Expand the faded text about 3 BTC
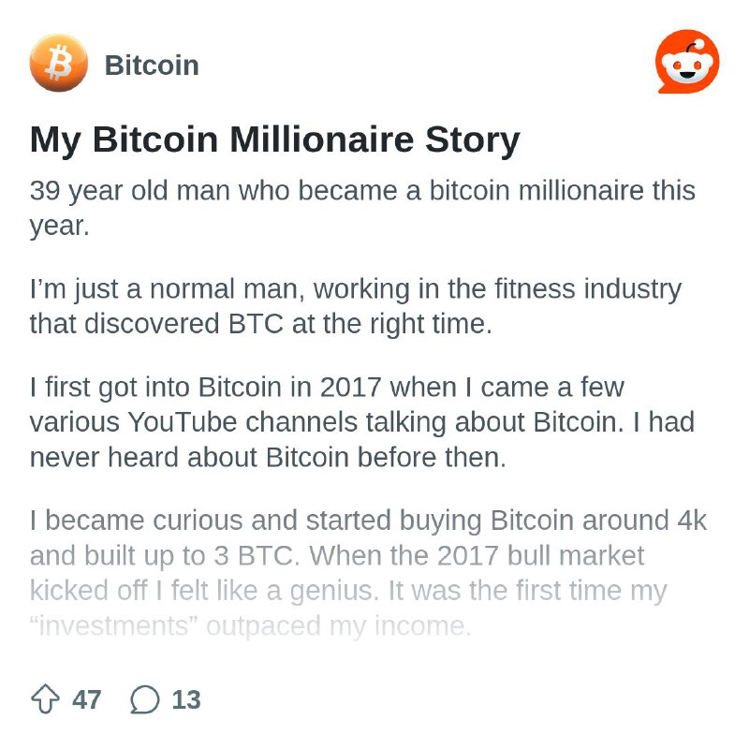This screenshot has height=749, width=749. [x=368, y=573]
